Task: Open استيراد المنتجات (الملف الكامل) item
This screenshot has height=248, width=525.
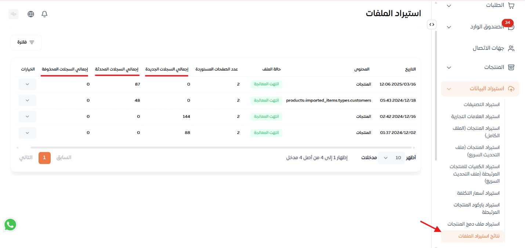Action: pos(476,132)
